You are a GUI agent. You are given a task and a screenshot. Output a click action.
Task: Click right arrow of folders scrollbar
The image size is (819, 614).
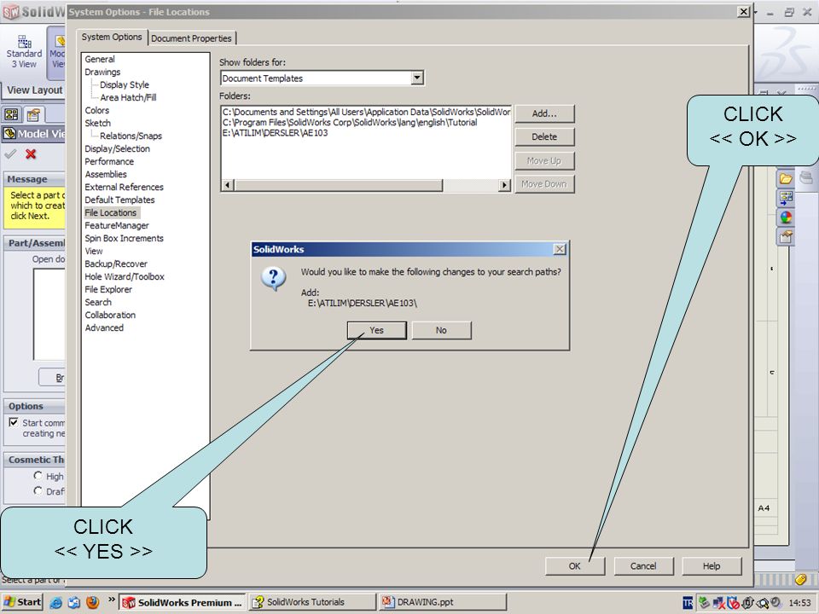click(x=504, y=185)
